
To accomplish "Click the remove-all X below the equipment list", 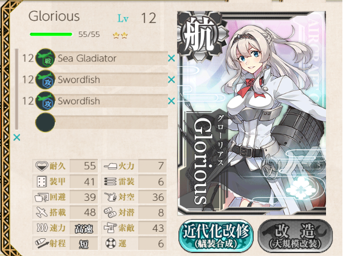I will pos(16,138).
